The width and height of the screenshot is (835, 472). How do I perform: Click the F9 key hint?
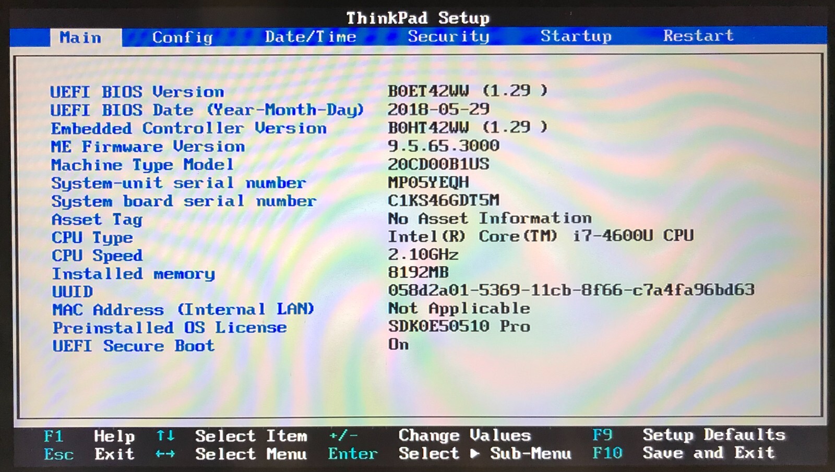coord(602,434)
